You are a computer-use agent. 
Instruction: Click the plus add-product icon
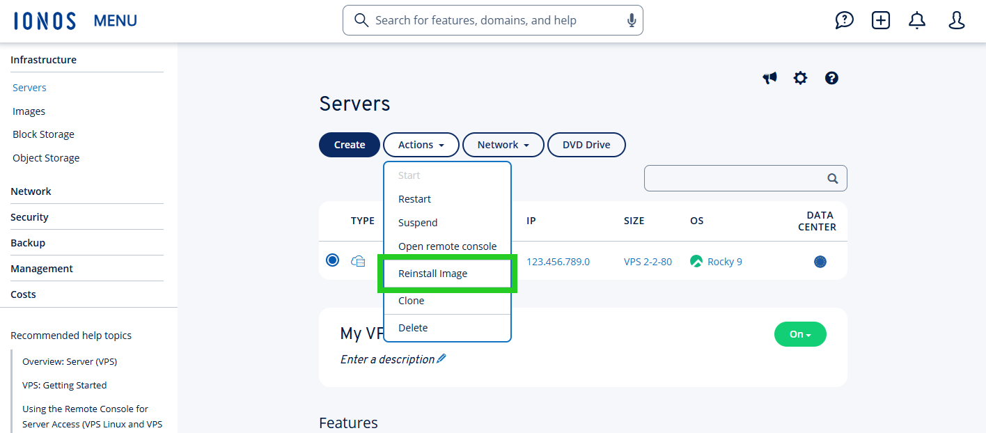pos(881,20)
